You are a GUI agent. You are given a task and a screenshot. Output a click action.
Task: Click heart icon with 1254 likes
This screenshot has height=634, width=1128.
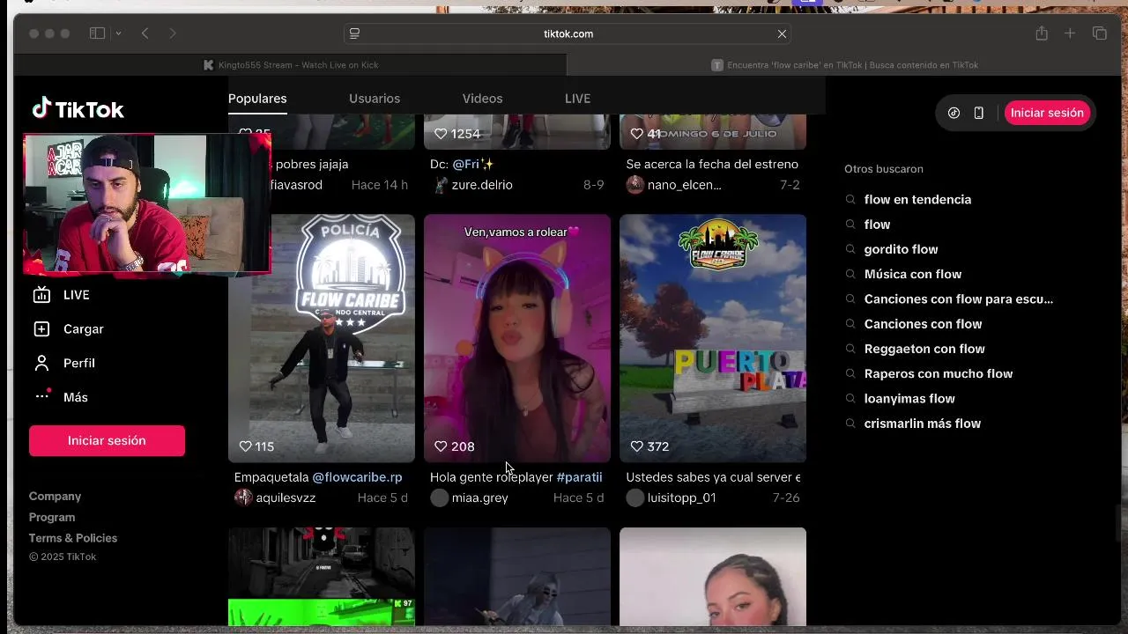point(442,134)
